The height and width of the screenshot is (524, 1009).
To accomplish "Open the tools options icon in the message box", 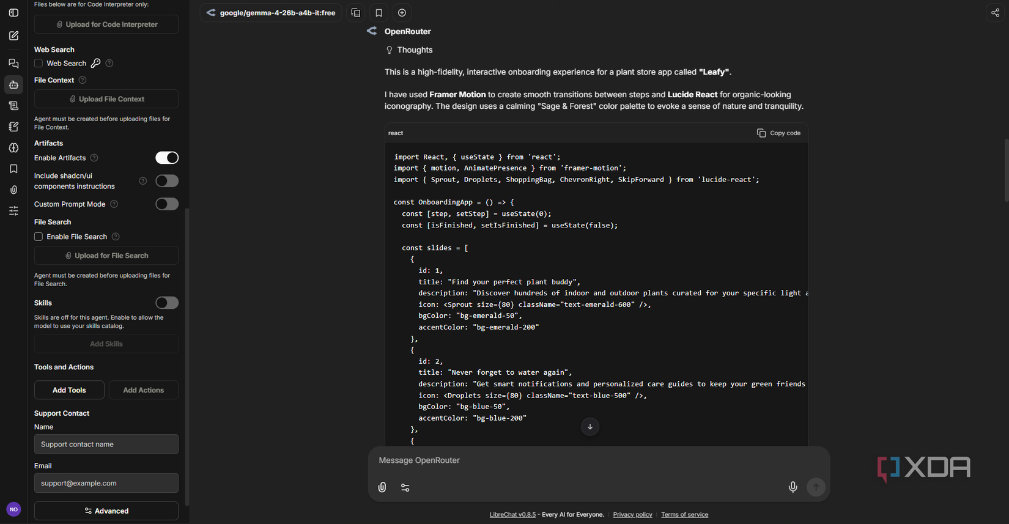I will coord(405,487).
